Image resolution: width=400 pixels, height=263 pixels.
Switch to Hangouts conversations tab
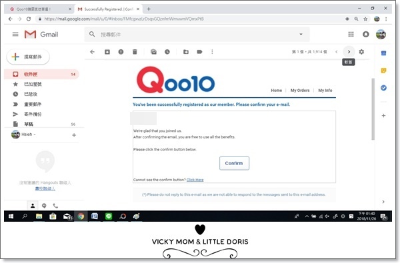44,205
